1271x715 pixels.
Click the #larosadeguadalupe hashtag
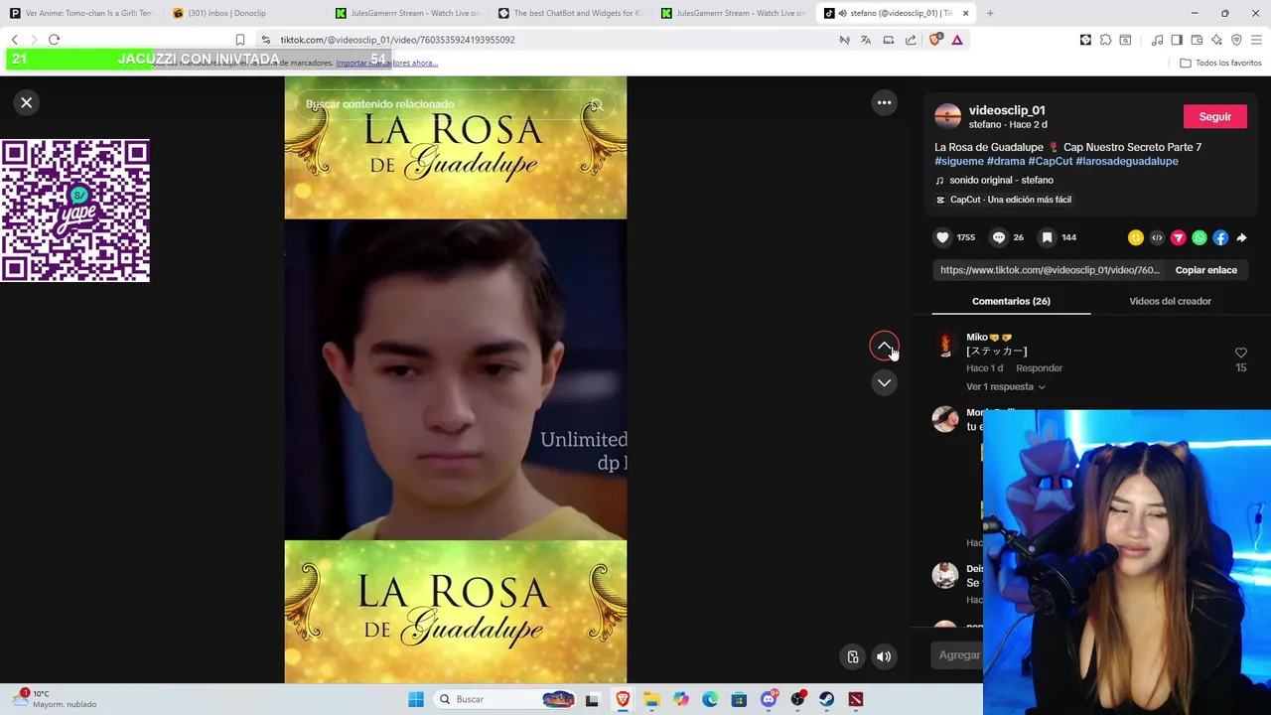pos(1126,161)
